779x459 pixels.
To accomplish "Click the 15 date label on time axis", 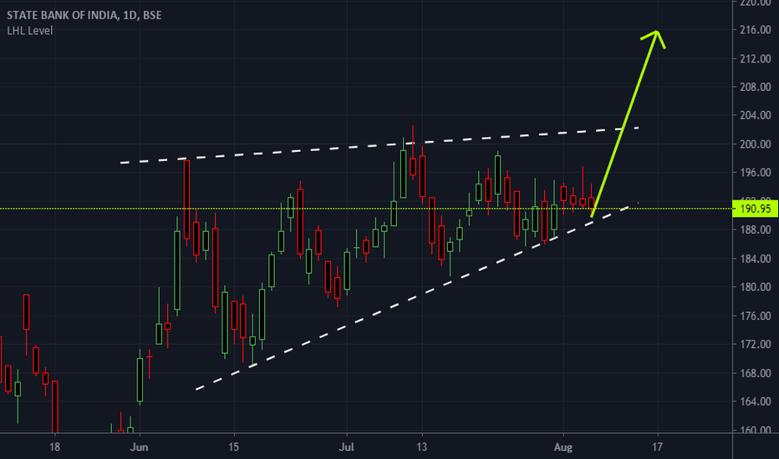I will pyautogui.click(x=233, y=447).
